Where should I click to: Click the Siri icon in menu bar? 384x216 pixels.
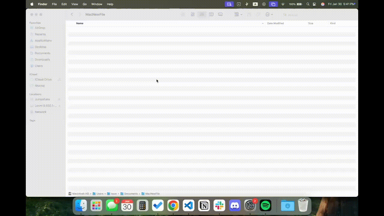(x=323, y=4)
